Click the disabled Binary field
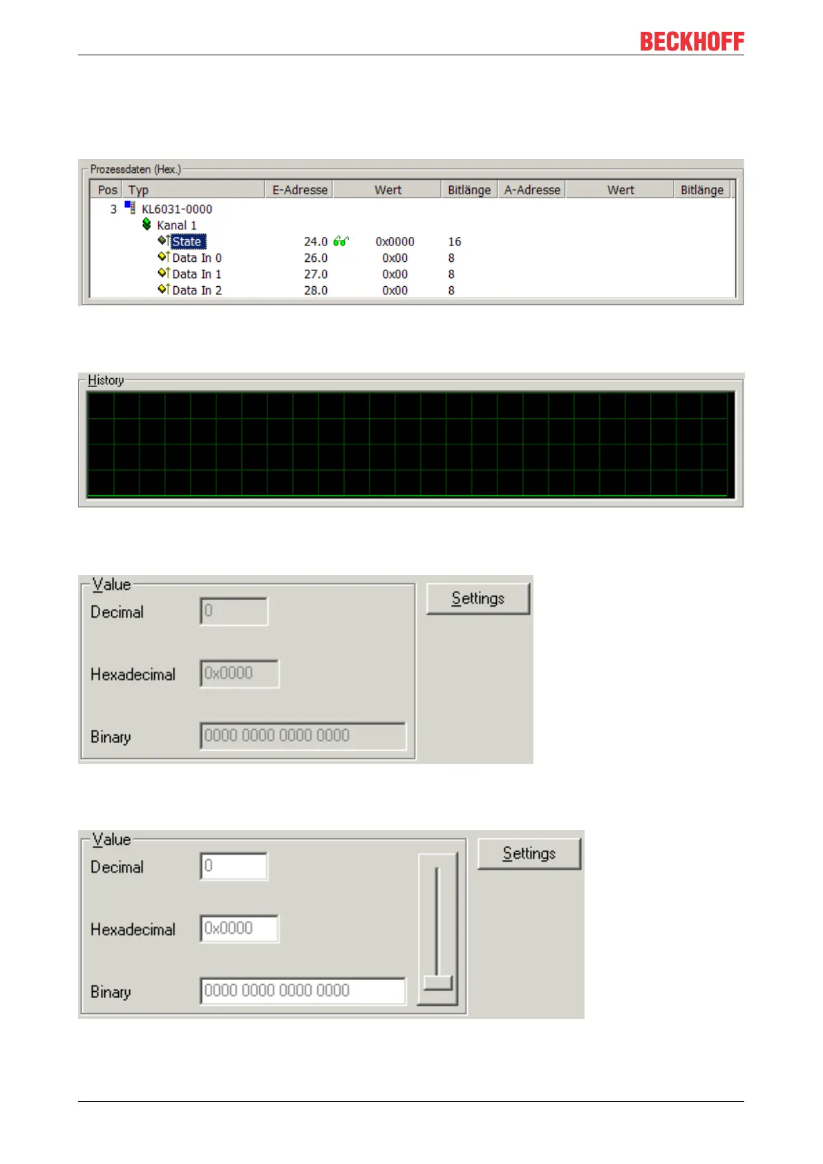823x1164 pixels. (x=303, y=735)
